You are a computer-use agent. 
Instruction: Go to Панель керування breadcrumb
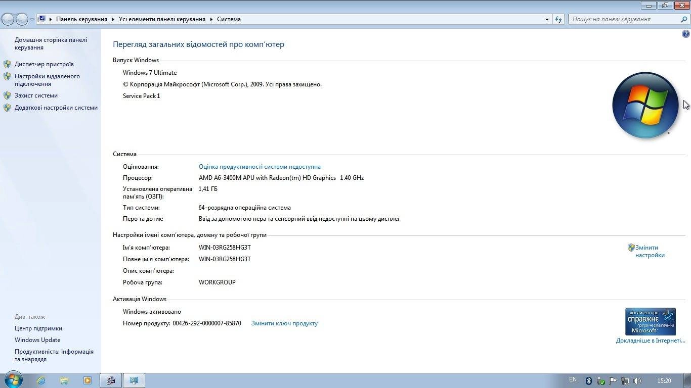81,19
